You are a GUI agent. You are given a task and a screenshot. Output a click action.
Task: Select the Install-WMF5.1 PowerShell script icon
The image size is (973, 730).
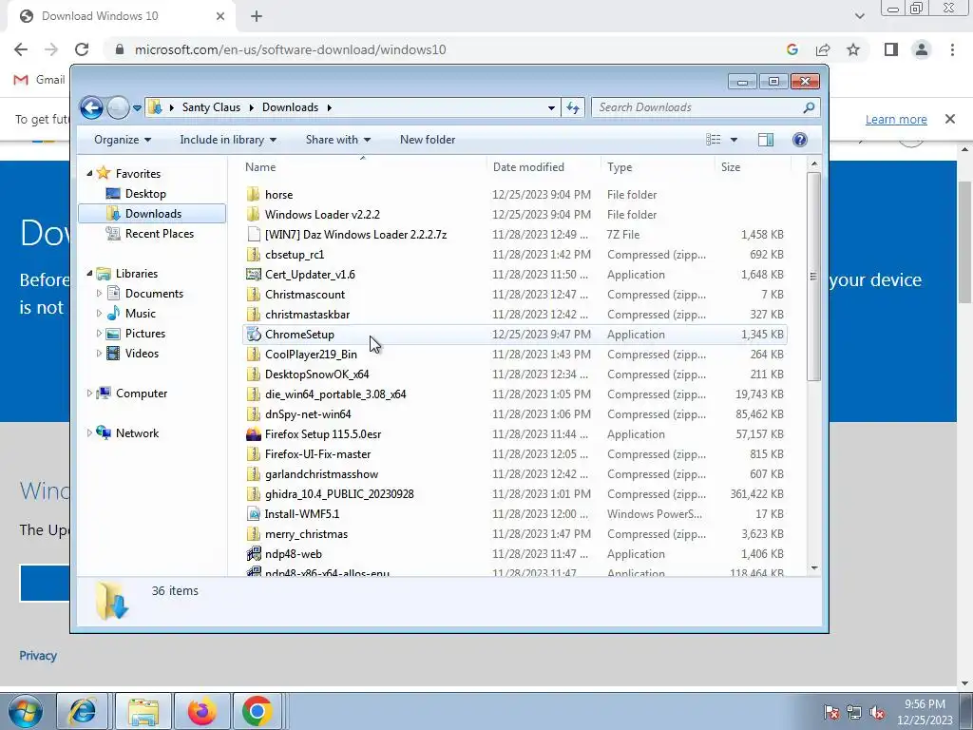[x=253, y=514]
